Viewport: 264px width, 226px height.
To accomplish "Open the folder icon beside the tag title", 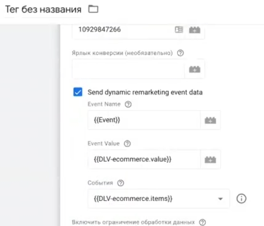I will (x=93, y=9).
